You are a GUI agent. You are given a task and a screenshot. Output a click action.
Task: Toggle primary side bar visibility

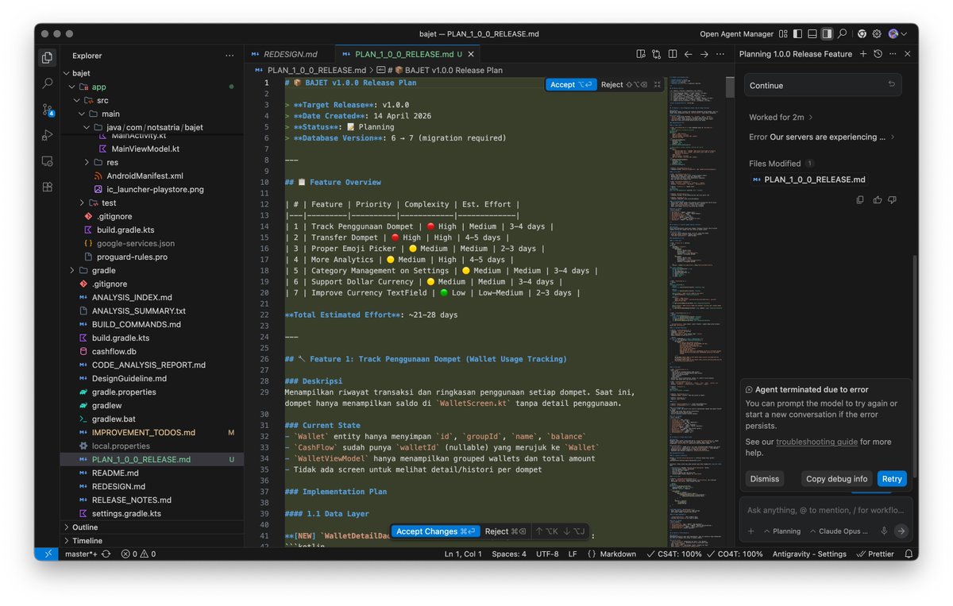coord(798,34)
